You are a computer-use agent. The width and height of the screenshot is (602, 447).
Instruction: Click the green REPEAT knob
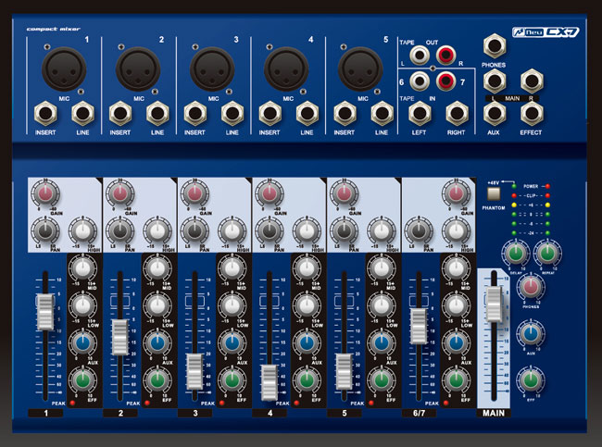pos(546,252)
